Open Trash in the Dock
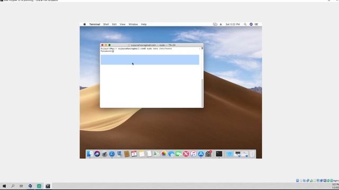The image size is (339, 190). click(x=252, y=154)
